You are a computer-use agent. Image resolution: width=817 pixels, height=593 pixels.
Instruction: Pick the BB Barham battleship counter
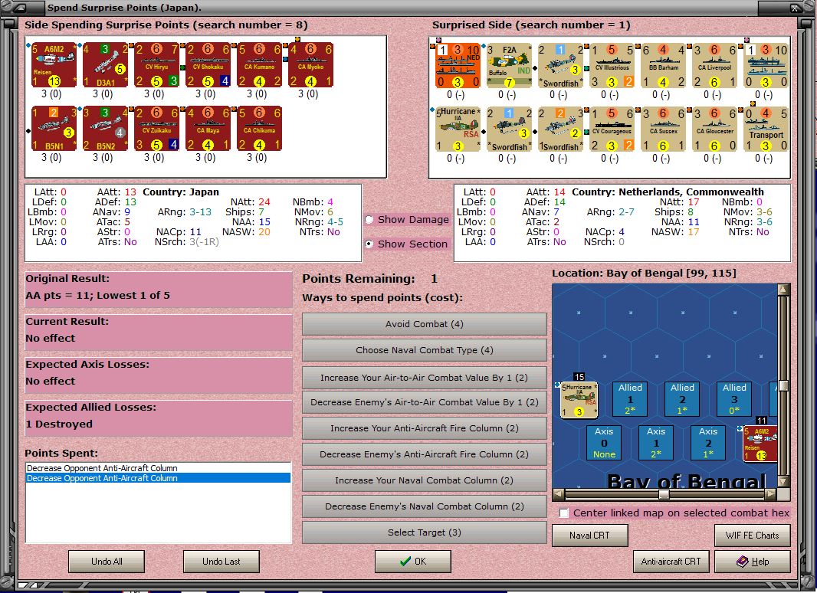[x=663, y=66]
